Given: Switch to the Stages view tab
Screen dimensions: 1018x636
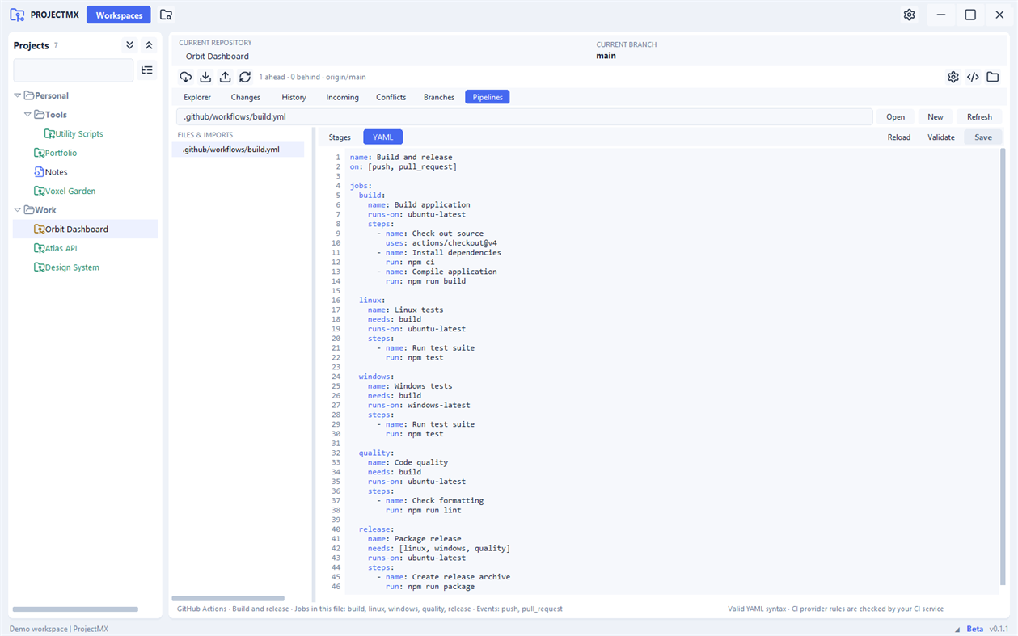Looking at the screenshot, I should pos(340,137).
